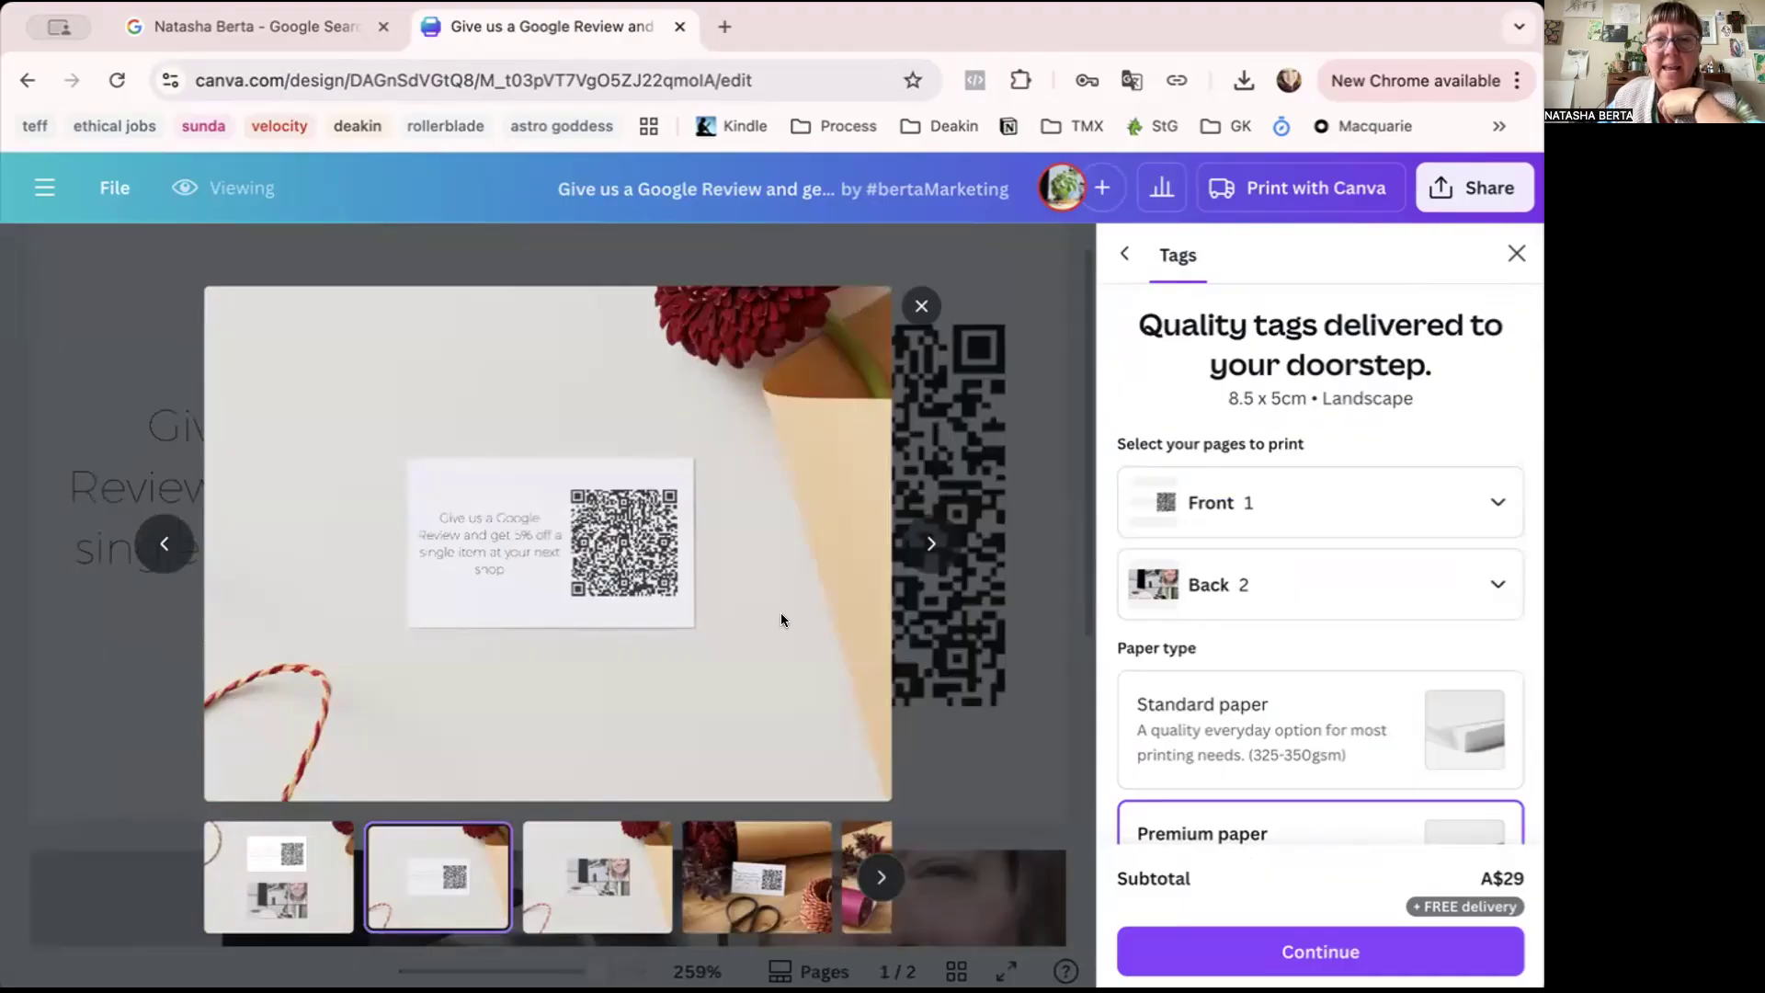The height and width of the screenshot is (993, 1765).
Task: Click the 259% zoom level
Action: [697, 972]
